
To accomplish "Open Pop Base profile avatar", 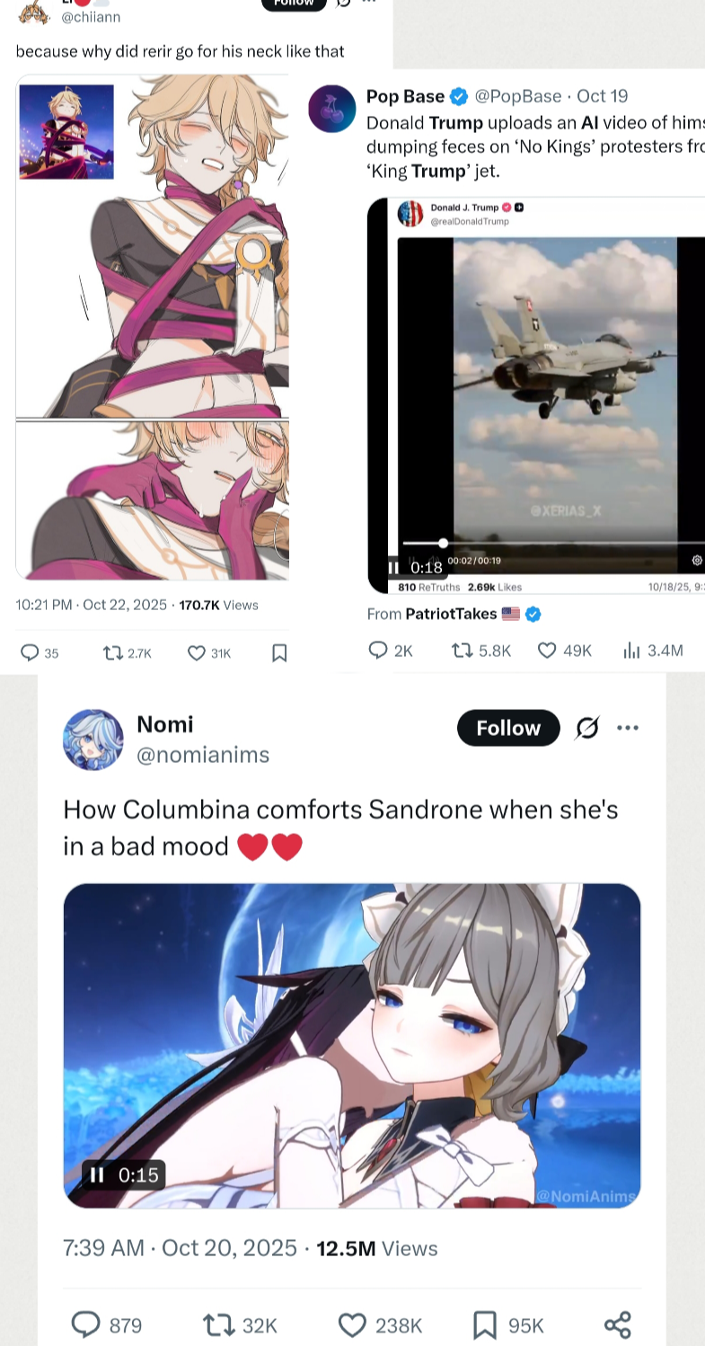I will click(332, 109).
